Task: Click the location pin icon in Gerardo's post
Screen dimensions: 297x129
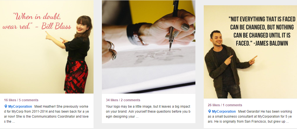Action: point(210,111)
